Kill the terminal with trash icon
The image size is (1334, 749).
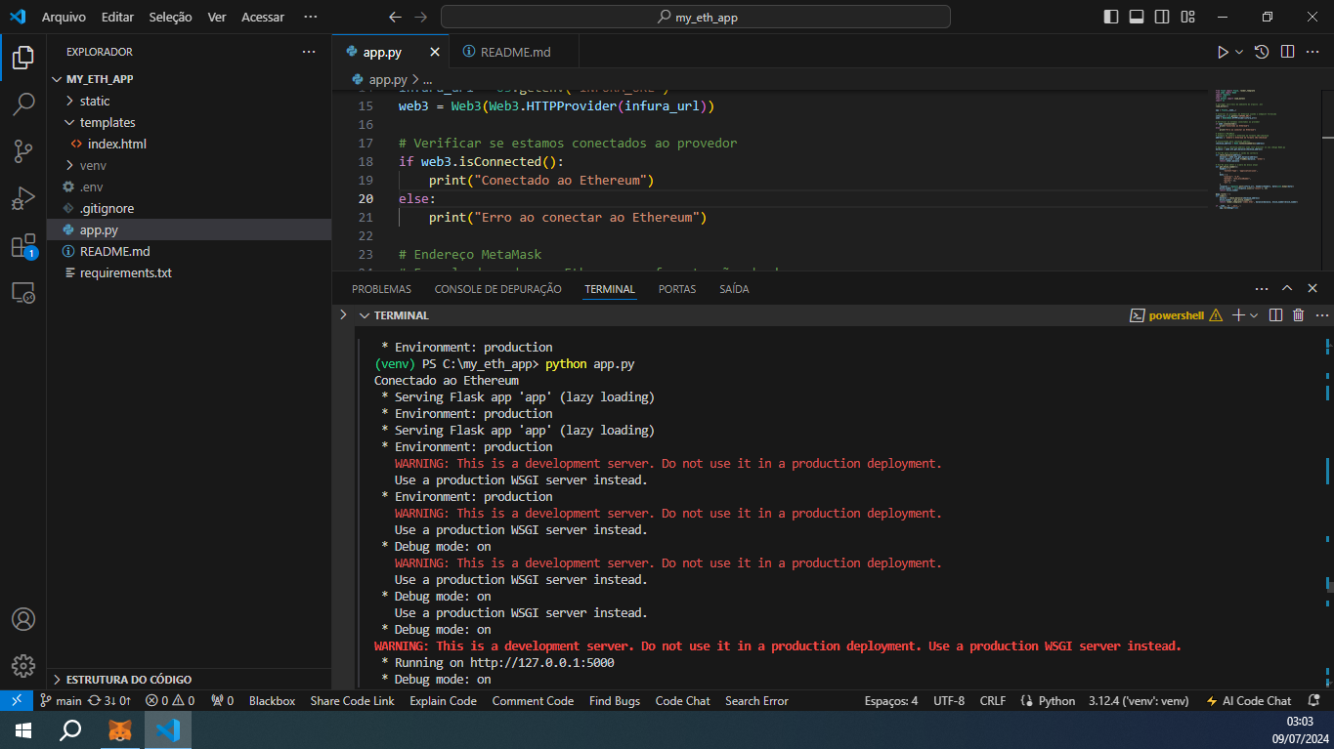(x=1299, y=315)
